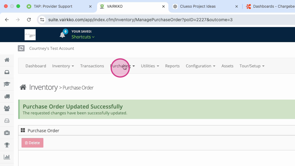This screenshot has height=166, width=295.
Task: Expand the Inventory menu dropdown
Action: (63, 66)
